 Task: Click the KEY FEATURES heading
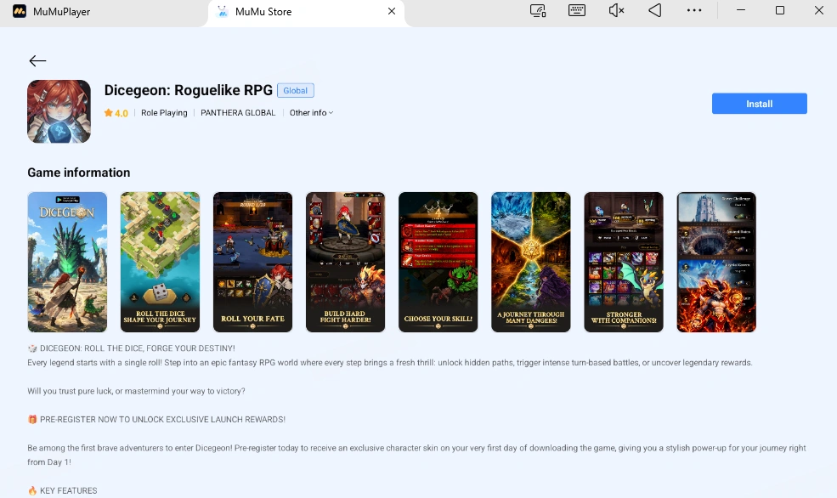click(62, 490)
